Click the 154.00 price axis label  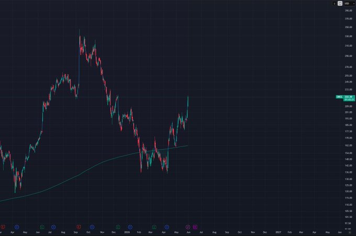click(x=349, y=153)
